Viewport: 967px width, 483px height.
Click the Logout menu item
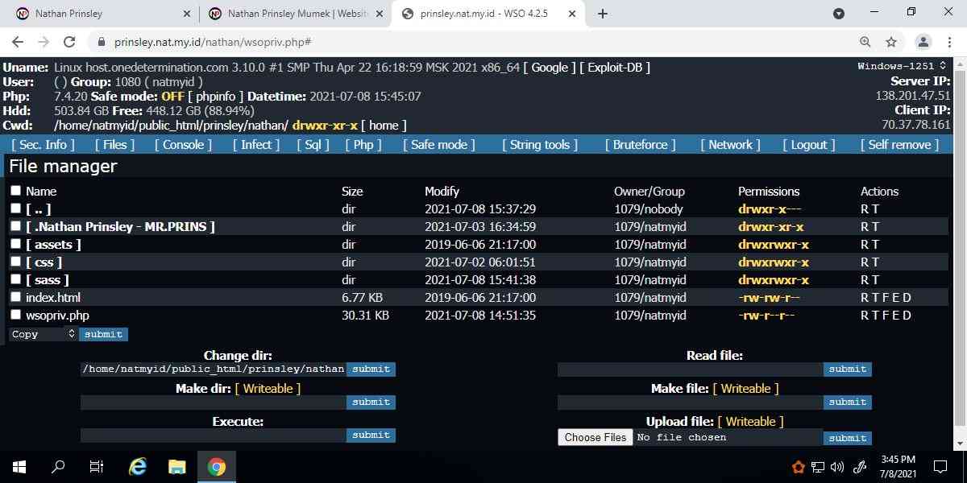click(x=809, y=145)
